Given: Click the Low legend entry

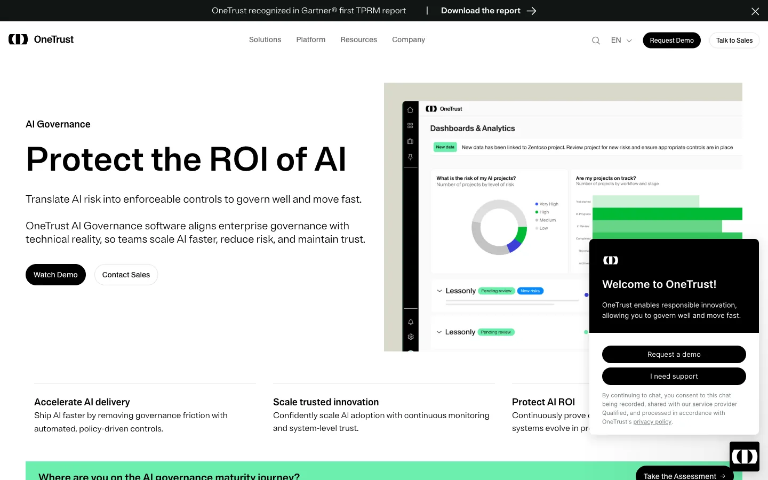Looking at the screenshot, I should 542,228.
